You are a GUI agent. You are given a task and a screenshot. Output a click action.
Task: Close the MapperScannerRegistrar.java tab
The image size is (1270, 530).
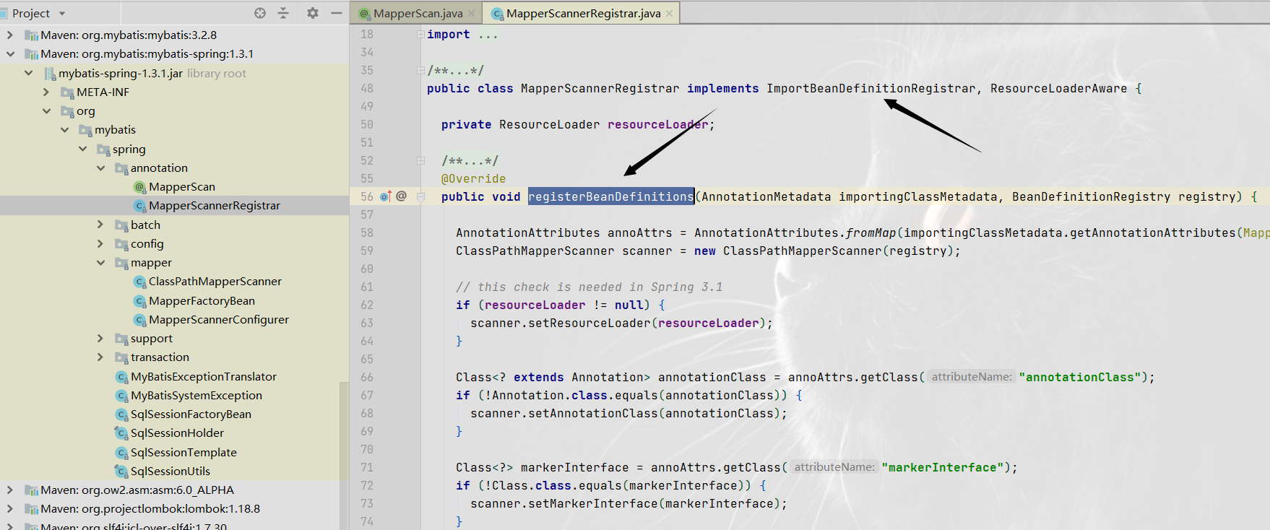point(669,14)
